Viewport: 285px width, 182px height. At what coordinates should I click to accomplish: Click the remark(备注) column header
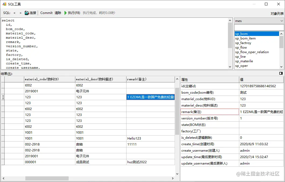[x=150, y=79]
